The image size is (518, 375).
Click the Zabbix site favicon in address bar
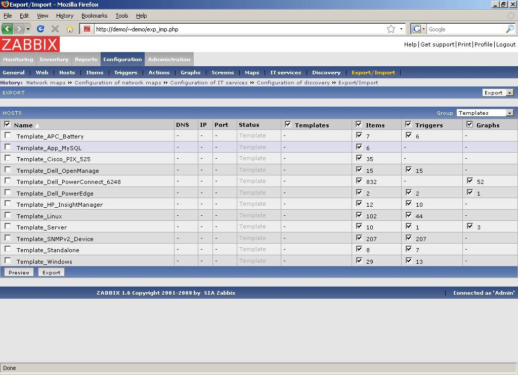pyautogui.click(x=87, y=29)
